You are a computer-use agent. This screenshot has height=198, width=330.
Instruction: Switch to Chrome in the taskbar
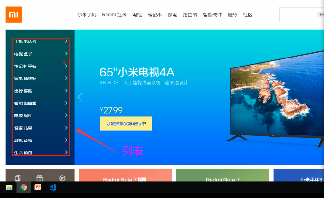(24, 187)
